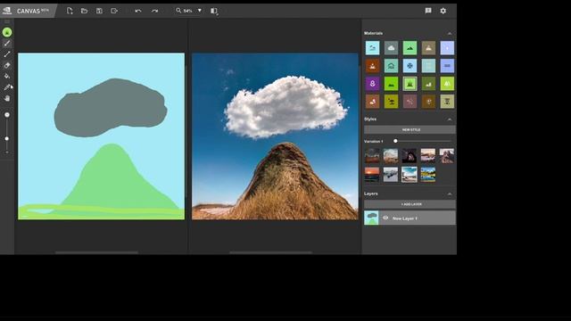Select the light blue Sky material
The height and width of the screenshot is (321, 571).
373,48
